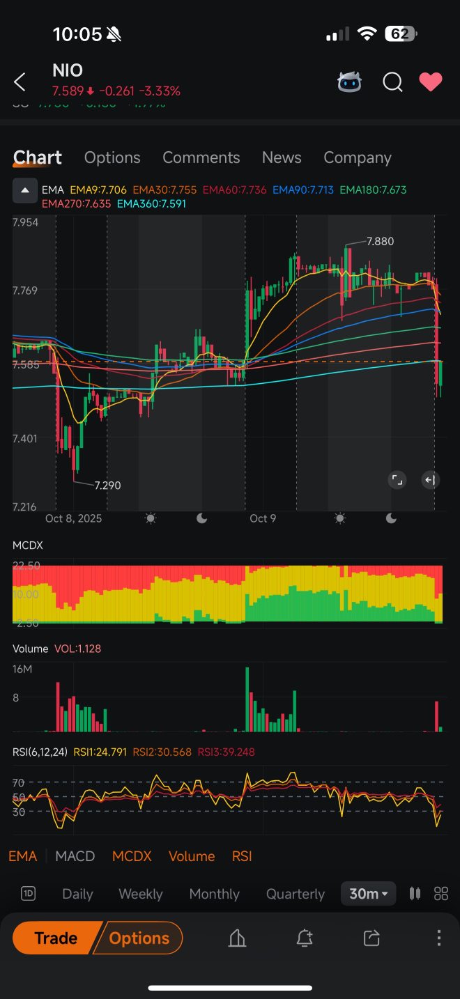Viewport: 460px width, 999px height.
Task: Click the RSI2:30.568 value
Action: tap(162, 752)
